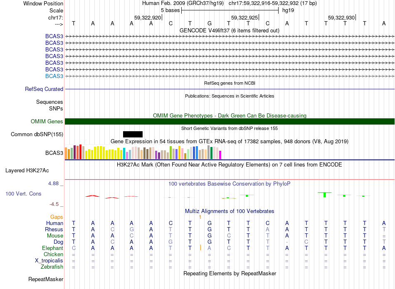Click the Sequences label under Publications
The width and height of the screenshot is (395, 289).
(x=49, y=102)
